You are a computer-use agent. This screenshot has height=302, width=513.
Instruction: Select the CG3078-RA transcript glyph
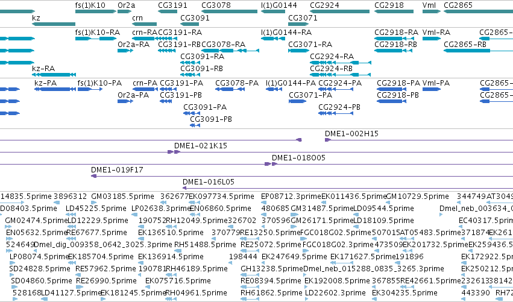(230, 51)
